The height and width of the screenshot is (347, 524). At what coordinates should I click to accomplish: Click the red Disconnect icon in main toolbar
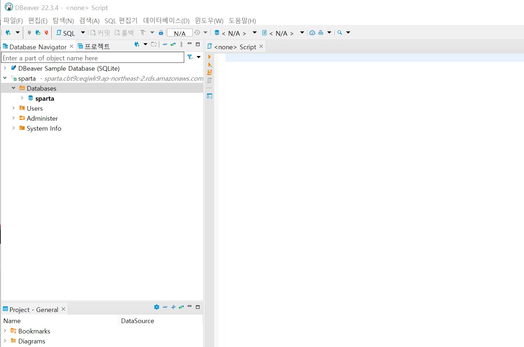point(46,32)
